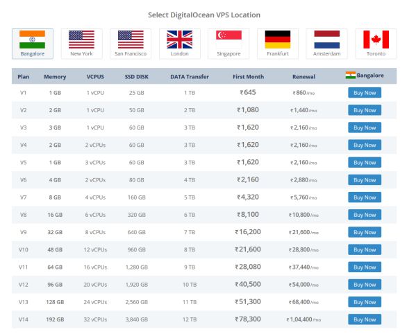416x336 pixels.
Task: Click the 32 vCPUs cell
Action: click(95, 320)
